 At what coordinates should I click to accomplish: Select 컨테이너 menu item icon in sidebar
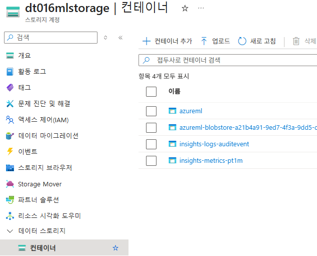tap(22, 248)
